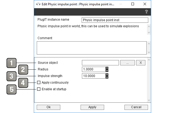This screenshot has width=185, height=113.
Task: Click inside the Comment text box
Action: click(92, 48)
